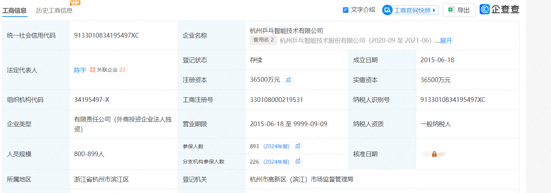Screen dimensions: 551x193
Task: Click the 企业名称 label cell
Action: (x=212, y=35)
